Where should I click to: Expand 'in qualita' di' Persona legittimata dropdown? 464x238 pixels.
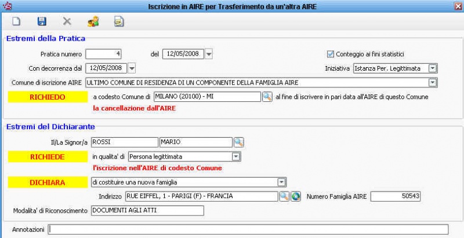(235, 156)
